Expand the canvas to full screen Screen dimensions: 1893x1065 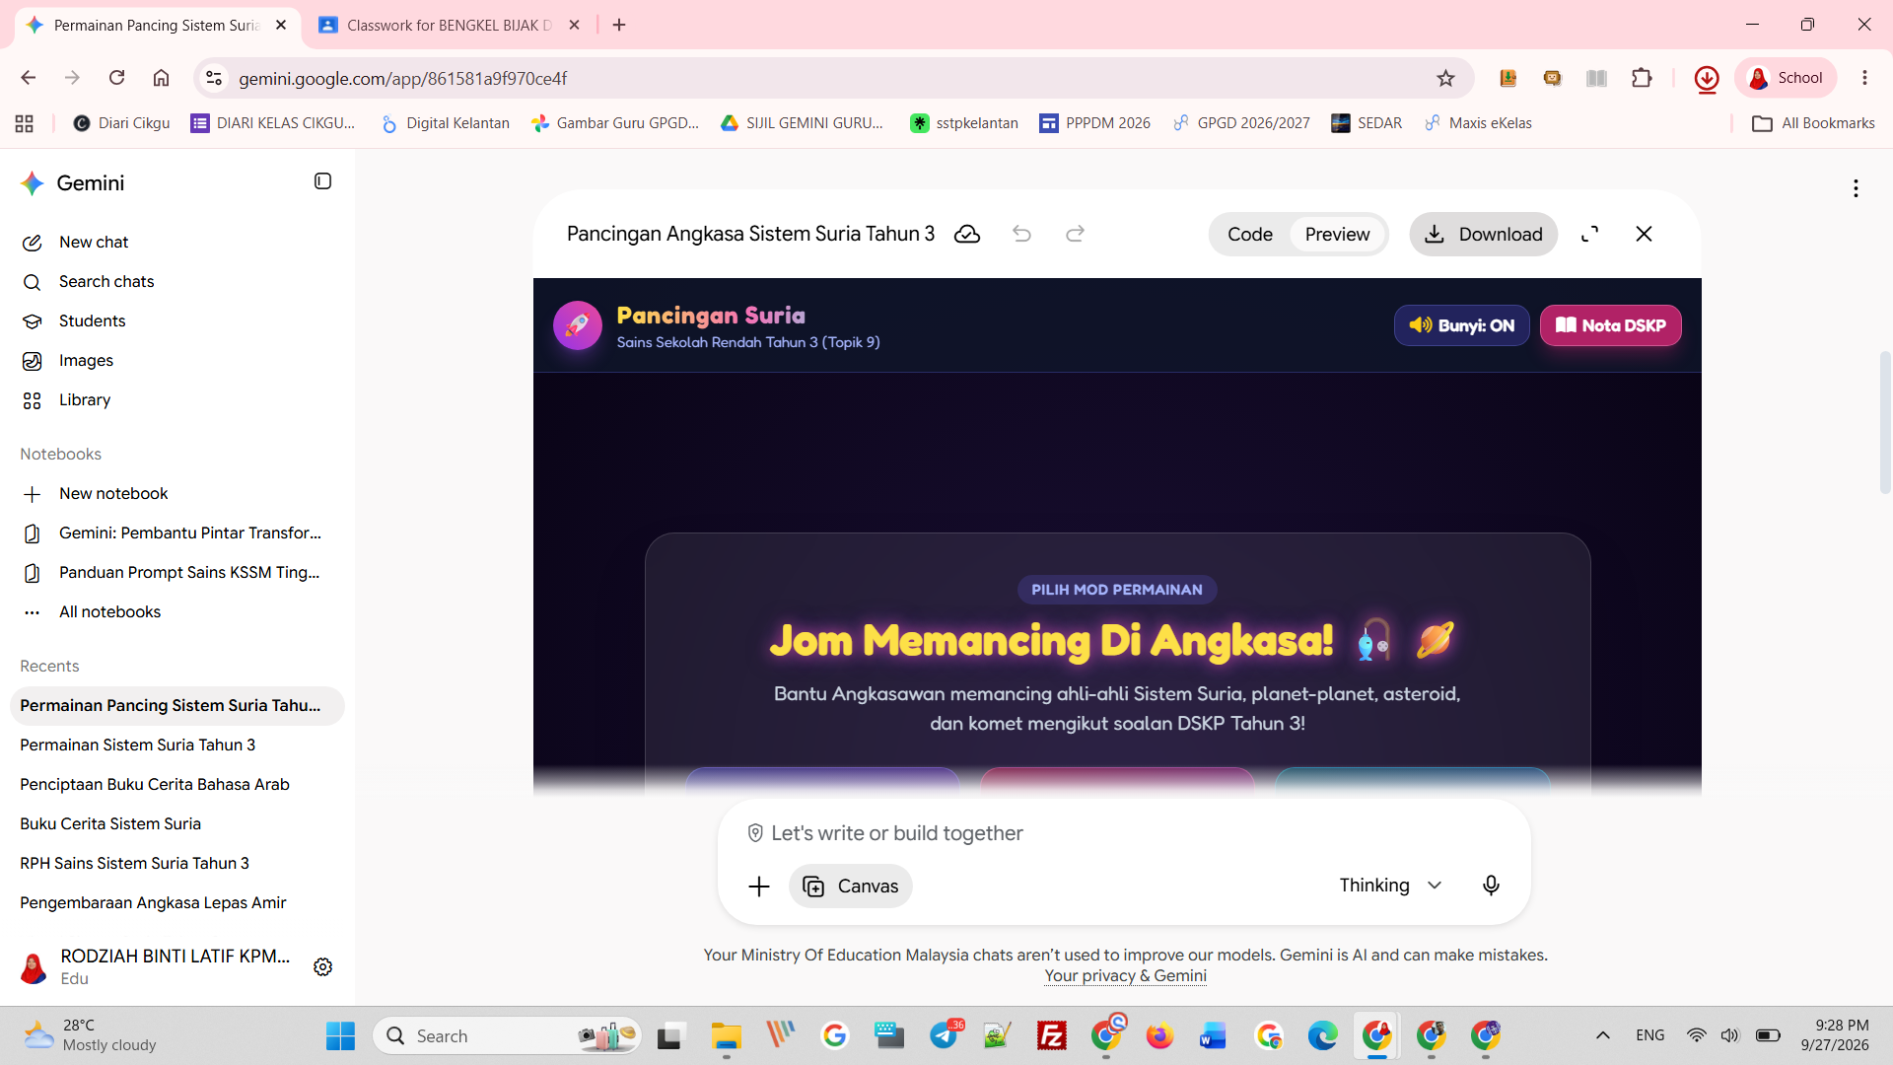(1589, 235)
